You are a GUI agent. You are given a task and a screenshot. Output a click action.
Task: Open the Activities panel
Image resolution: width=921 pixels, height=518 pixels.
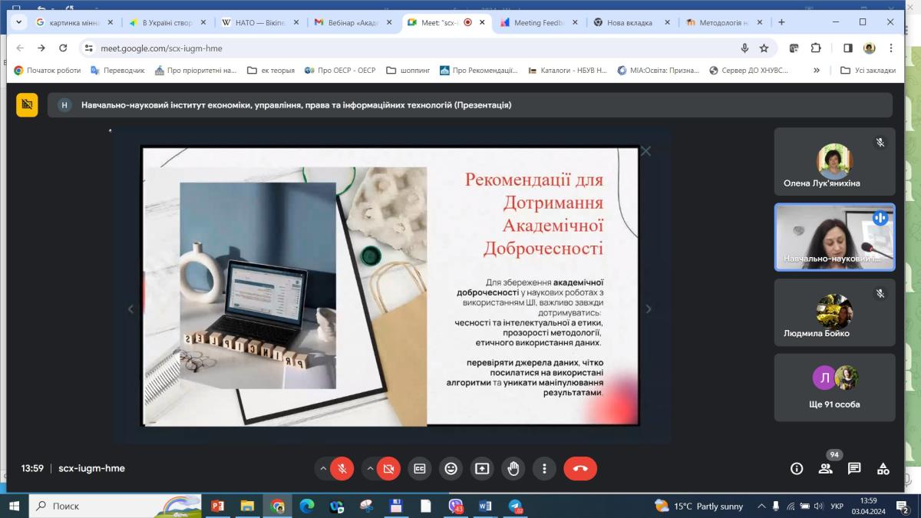pyautogui.click(x=883, y=468)
